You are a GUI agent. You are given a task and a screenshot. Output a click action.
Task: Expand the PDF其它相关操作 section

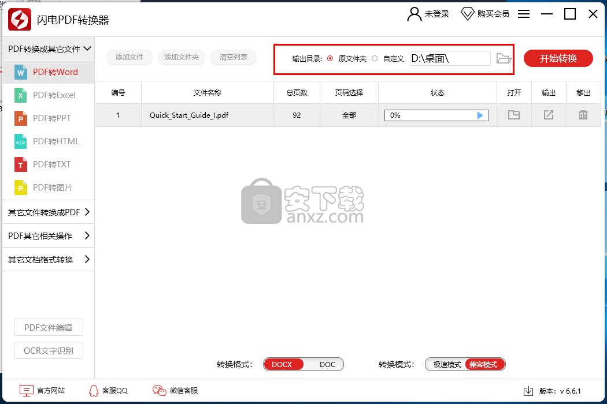coord(49,236)
